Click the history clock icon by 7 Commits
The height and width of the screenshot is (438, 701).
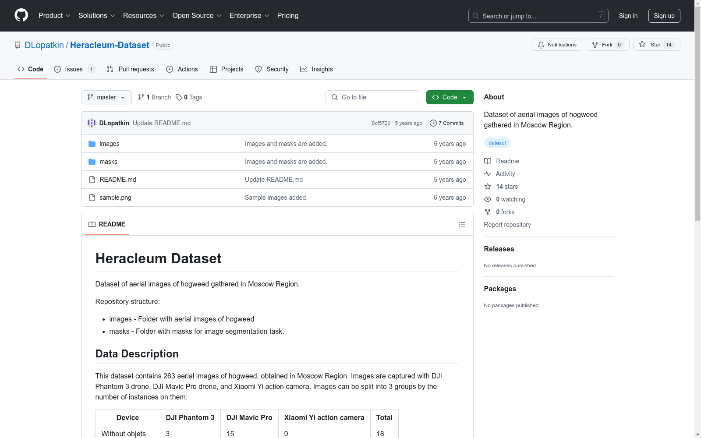tap(433, 123)
